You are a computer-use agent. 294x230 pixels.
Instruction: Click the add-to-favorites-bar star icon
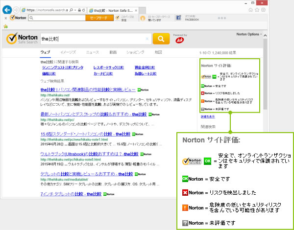(5, 26)
